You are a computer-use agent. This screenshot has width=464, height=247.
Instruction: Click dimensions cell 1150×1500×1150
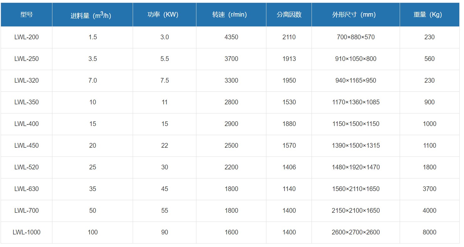(x=356, y=124)
